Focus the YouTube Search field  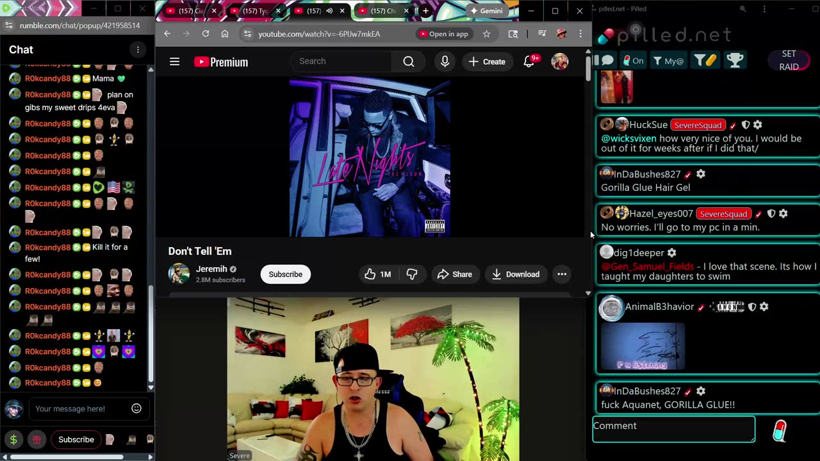341,61
